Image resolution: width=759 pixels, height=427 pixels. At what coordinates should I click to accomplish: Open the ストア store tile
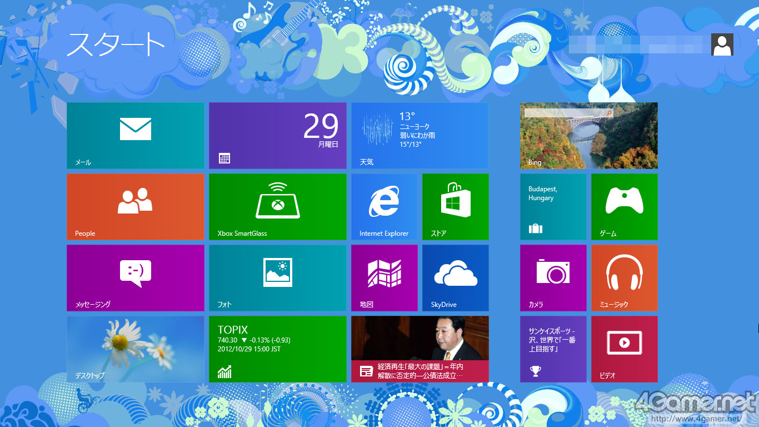456,207
